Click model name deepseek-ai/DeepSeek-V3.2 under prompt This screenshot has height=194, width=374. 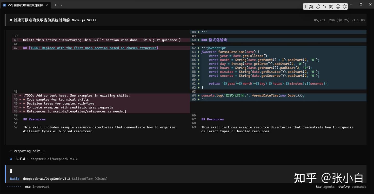pyautogui.click(x=46, y=179)
